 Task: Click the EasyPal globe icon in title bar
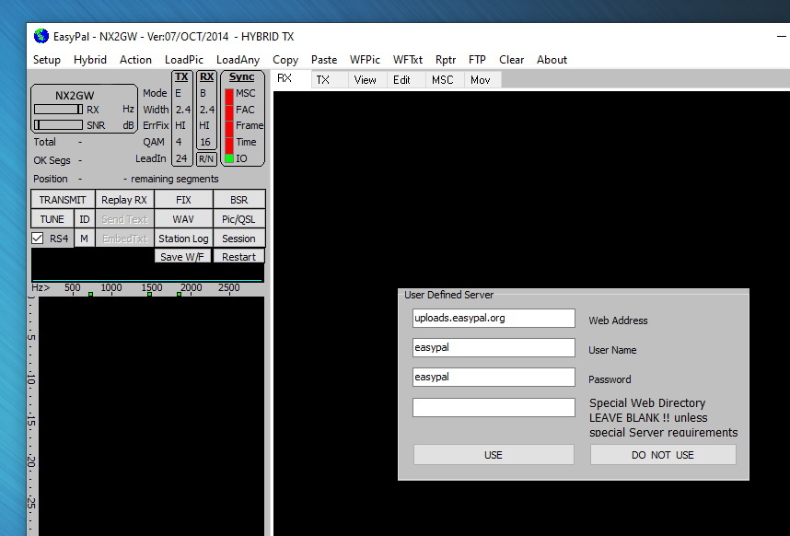click(41, 37)
